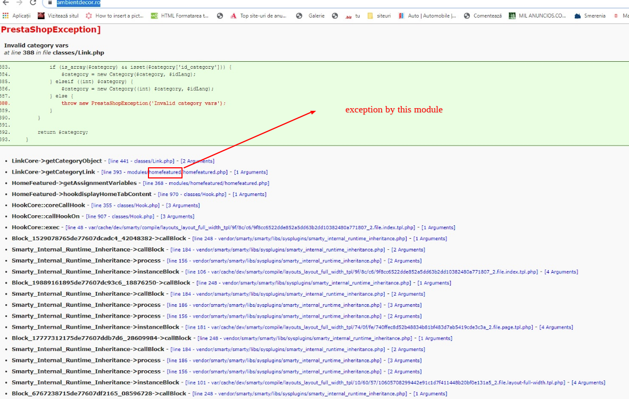629x399 pixels.
Task: Open the HTML Formatarea t... bookmark
Action: [x=180, y=15]
